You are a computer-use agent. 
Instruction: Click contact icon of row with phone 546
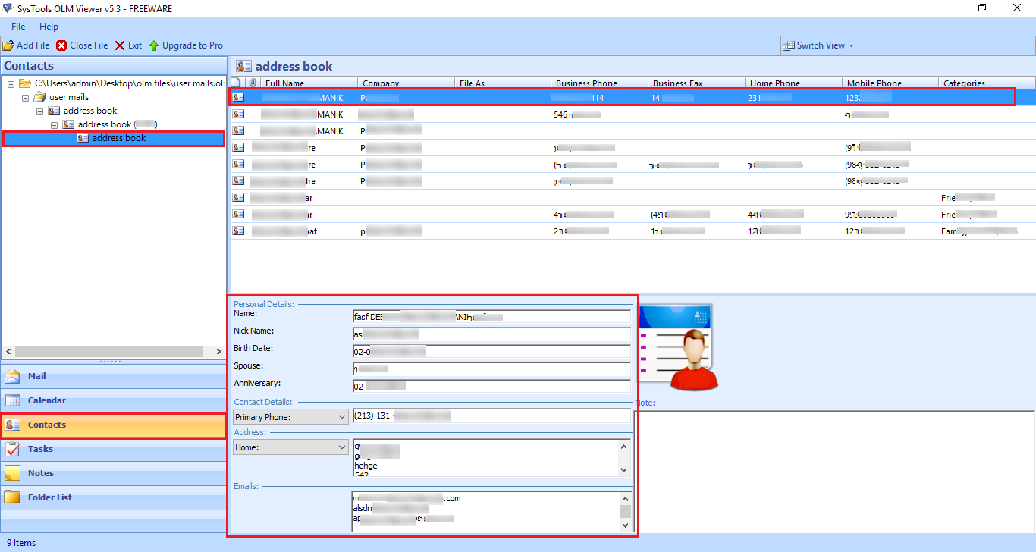[238, 114]
